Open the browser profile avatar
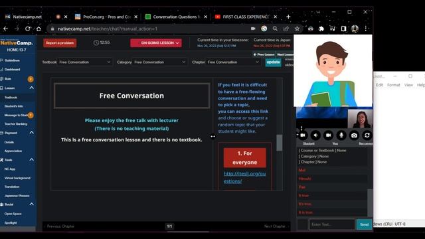The image size is (425, 239). pyautogui.click(x=355, y=29)
